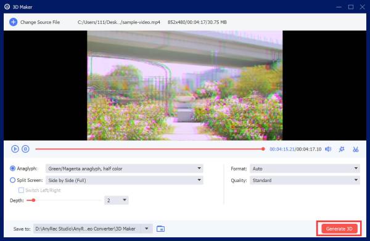The width and height of the screenshot is (370, 241).
Task: Click the total duration 00:04:17.10
Action: tap(309, 149)
